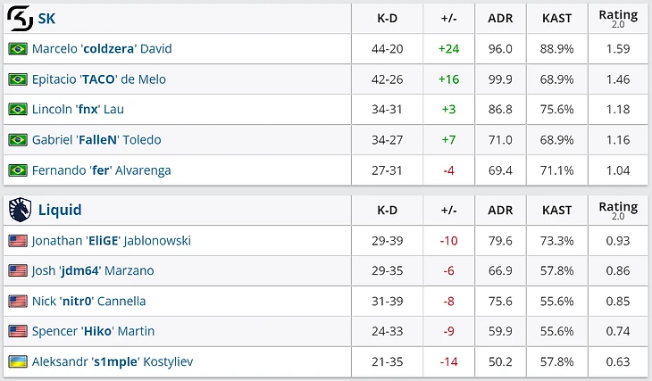The image size is (652, 381).
Task: Open the Liquid team name link
Action: 60,210
